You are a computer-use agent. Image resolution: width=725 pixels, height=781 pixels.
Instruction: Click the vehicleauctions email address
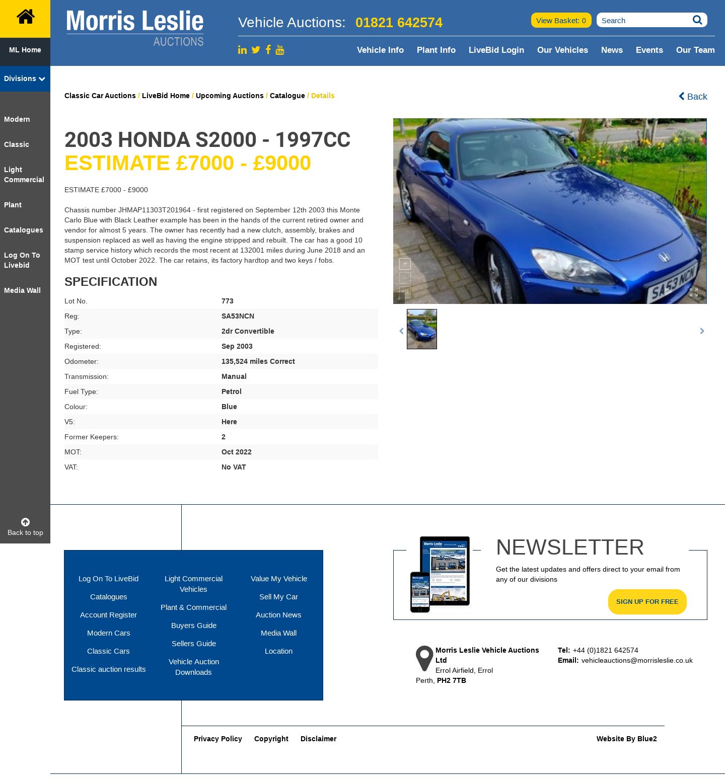(x=637, y=660)
